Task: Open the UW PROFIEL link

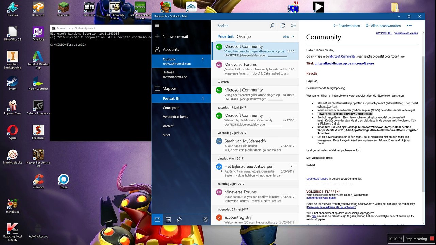Action: pos(384,33)
